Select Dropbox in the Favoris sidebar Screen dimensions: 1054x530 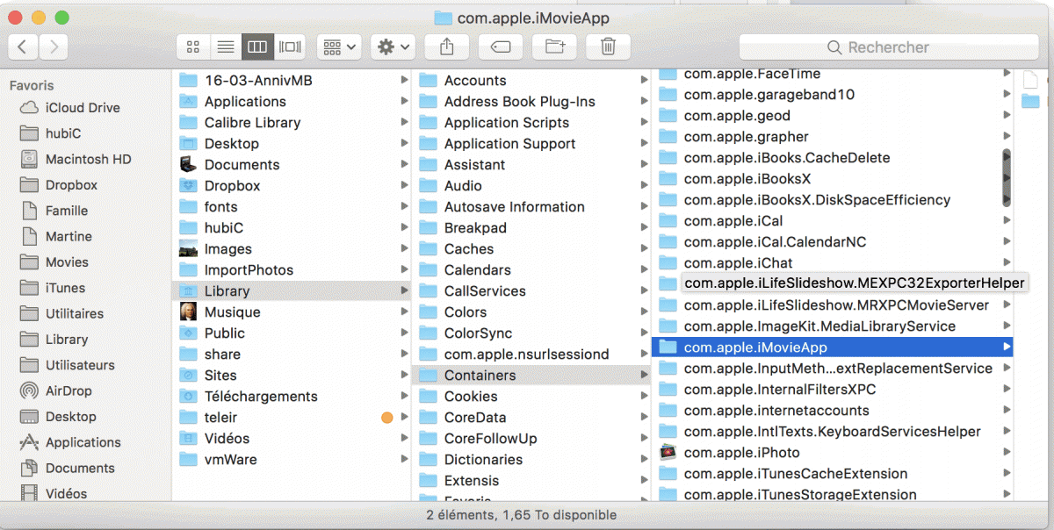[71, 185]
